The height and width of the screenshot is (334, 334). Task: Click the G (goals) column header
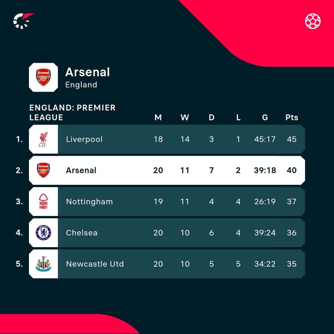pos(265,117)
